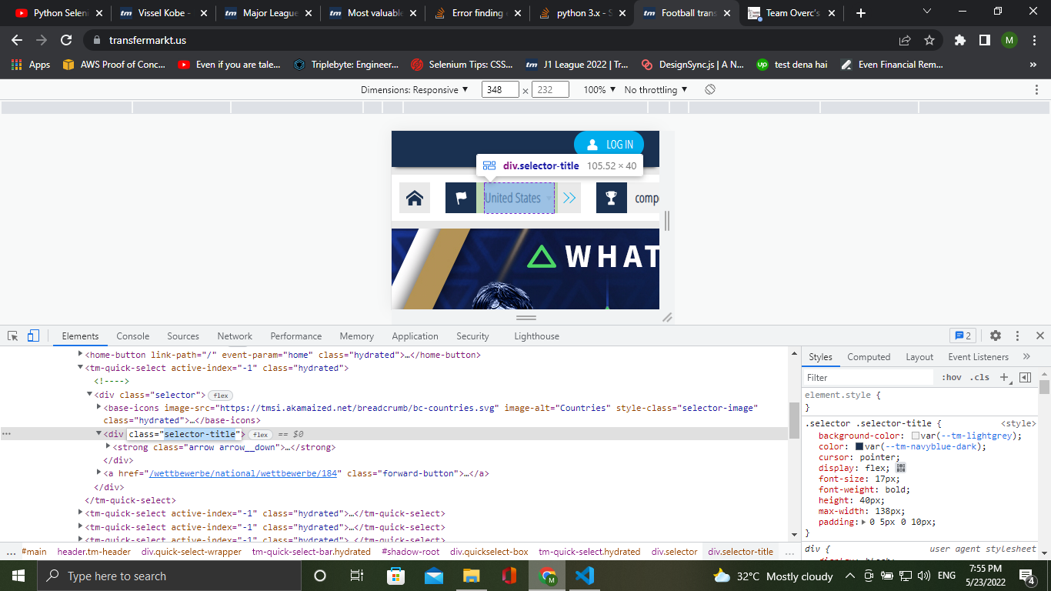Show more Styles pane tabs chevron
1051x591 pixels.
1026,356
